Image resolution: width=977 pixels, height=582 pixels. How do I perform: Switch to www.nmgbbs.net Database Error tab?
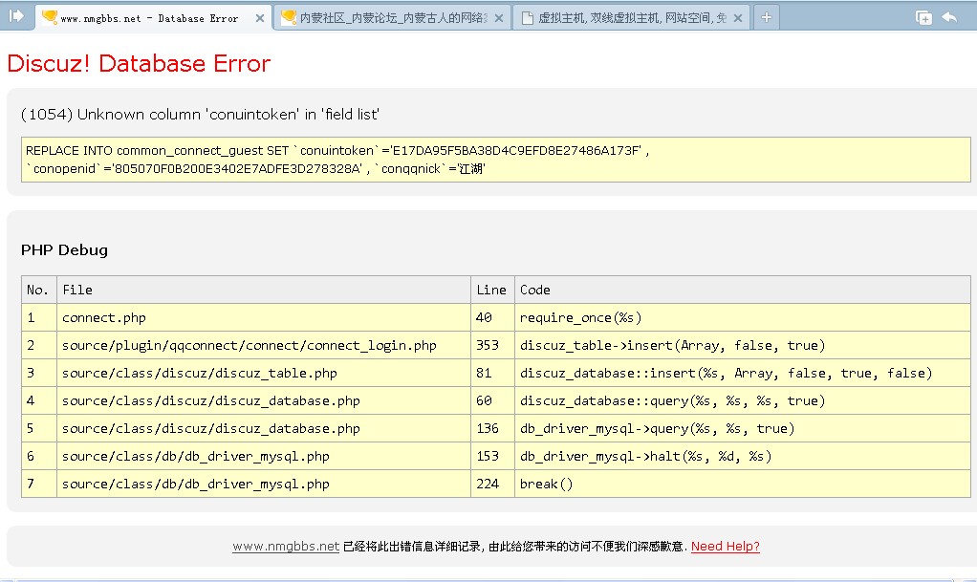153,17
